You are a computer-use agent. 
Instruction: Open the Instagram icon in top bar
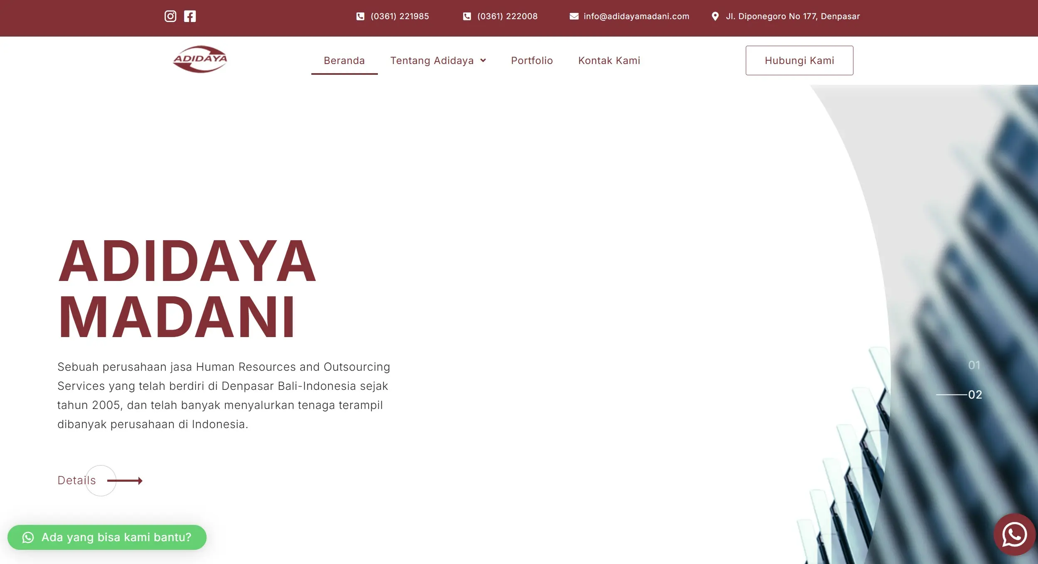[170, 16]
